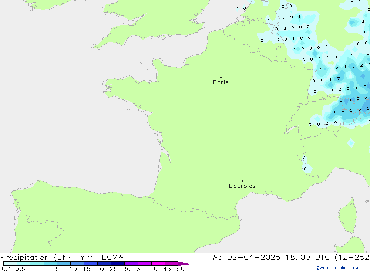Click the 40 legend scale label
The image size is (370, 271).
(154, 269)
